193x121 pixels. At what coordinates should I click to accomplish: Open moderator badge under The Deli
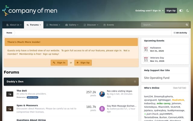pyautogui.click(x=33, y=97)
